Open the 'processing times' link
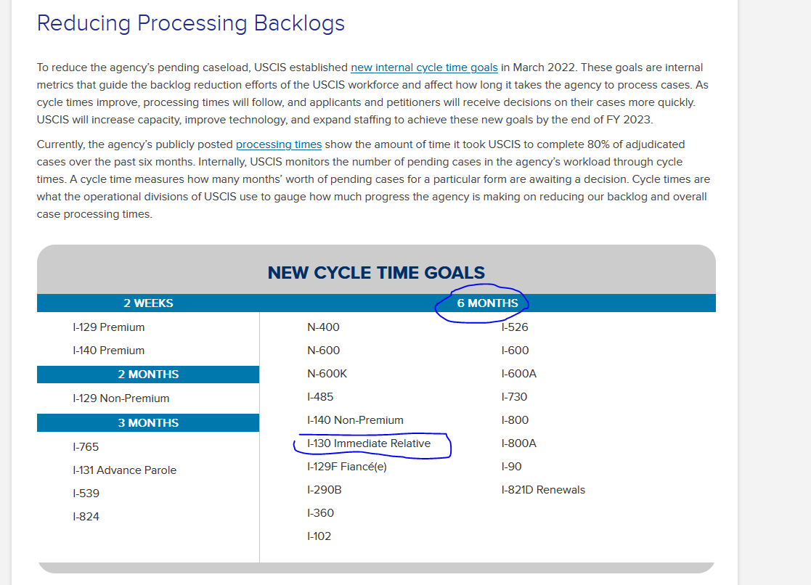The height and width of the screenshot is (585, 811). click(279, 144)
